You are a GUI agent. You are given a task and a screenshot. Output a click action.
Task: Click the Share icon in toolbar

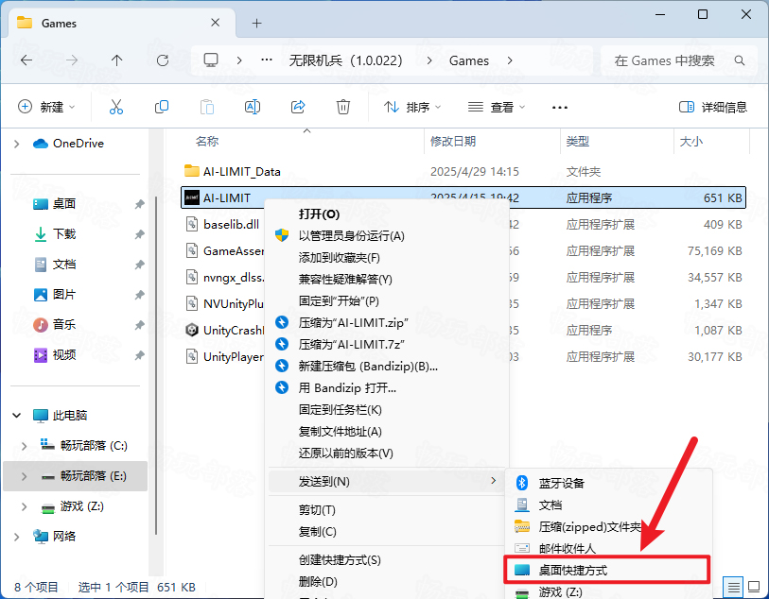(298, 107)
